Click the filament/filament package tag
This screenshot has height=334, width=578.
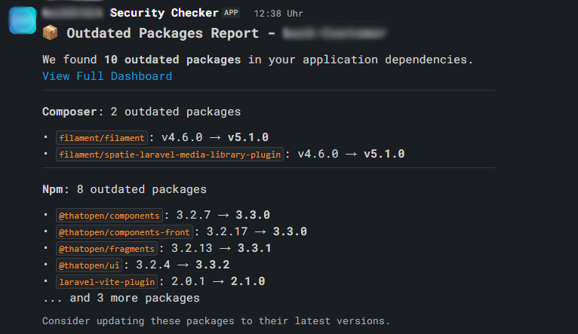[101, 137]
